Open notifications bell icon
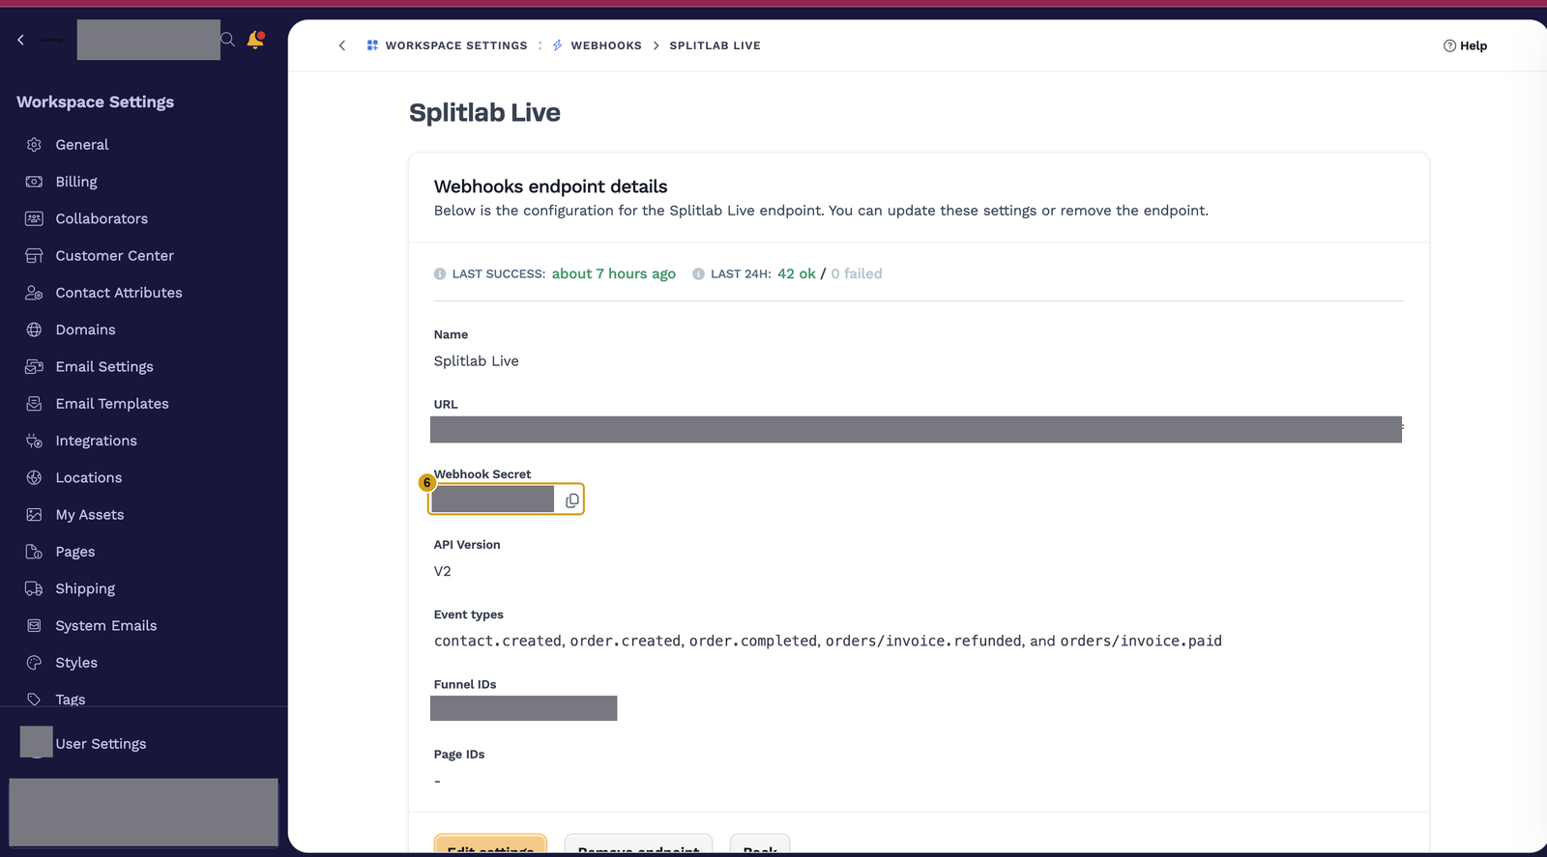Image resolution: width=1547 pixels, height=857 pixels. pos(255,40)
